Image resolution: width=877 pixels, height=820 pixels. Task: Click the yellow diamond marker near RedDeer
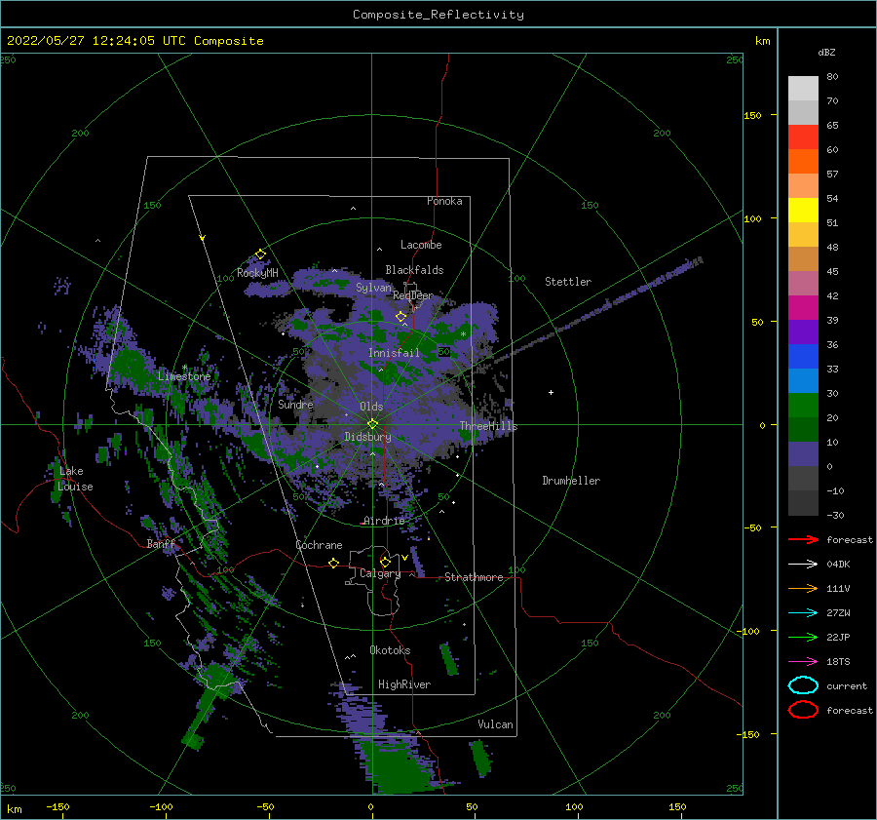pyautogui.click(x=400, y=317)
